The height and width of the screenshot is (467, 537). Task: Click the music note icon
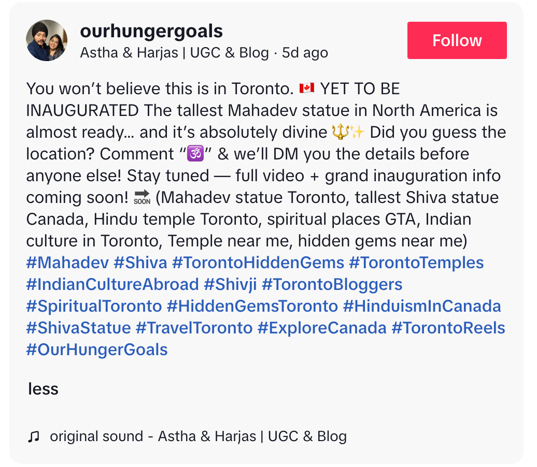[x=34, y=436]
